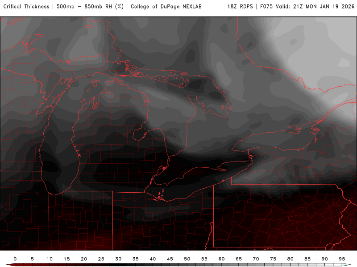Select the "500mb – 850mb RH (%)" label
The height and width of the screenshot is (267, 357).
click(x=90, y=6)
